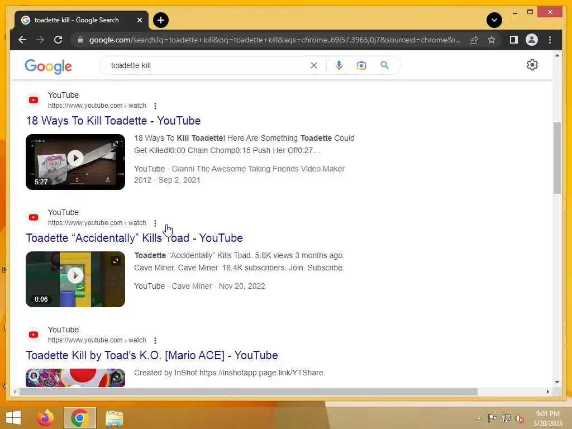This screenshot has height=429, width=572.
Task: Click the scroll down arrow
Action: click(x=557, y=382)
